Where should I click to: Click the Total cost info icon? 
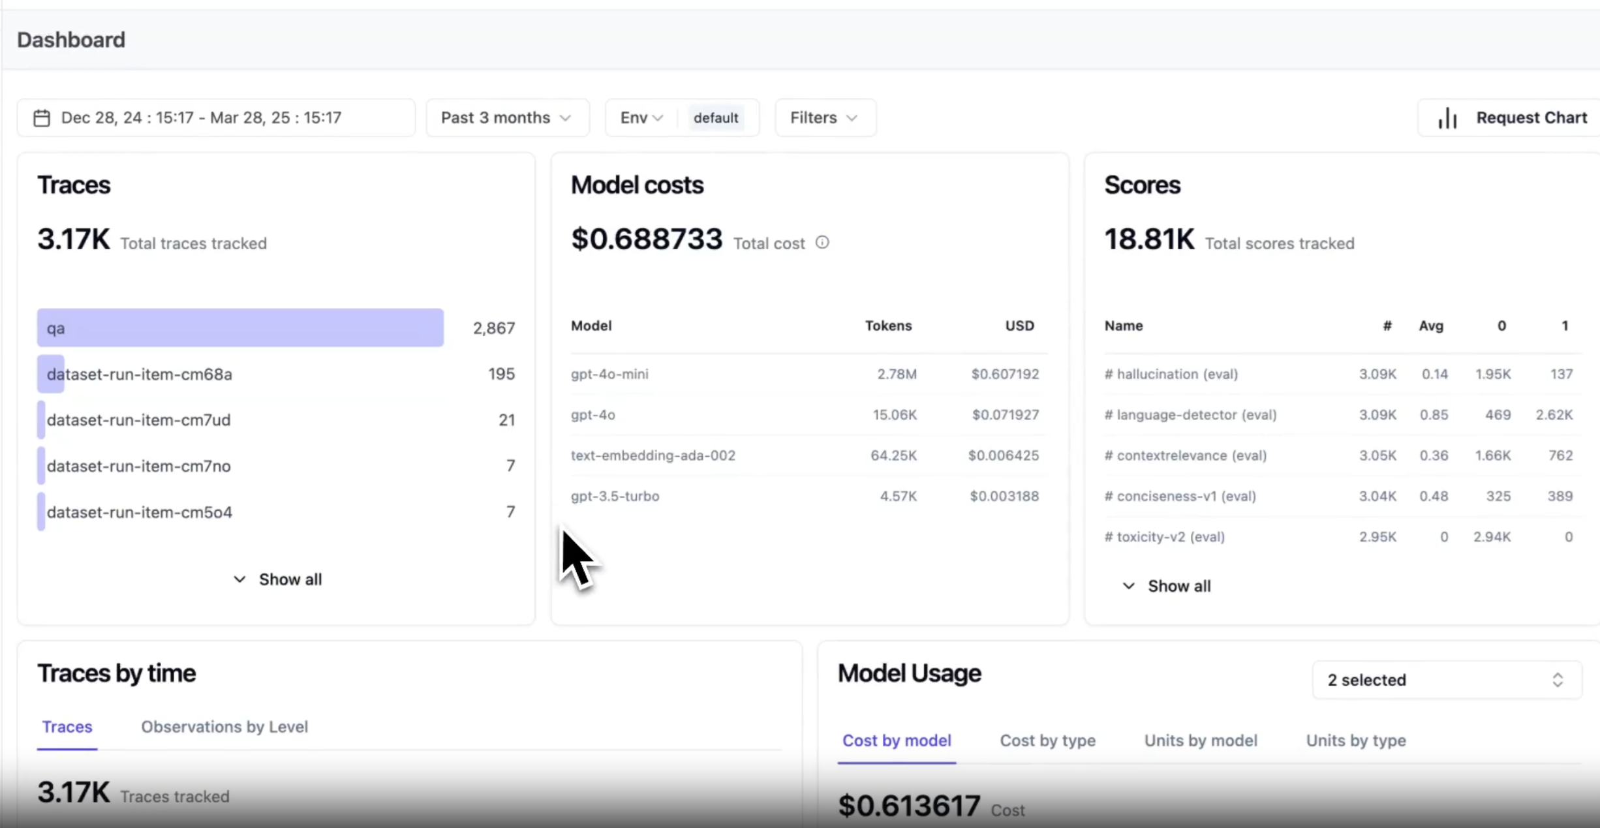pyautogui.click(x=822, y=243)
